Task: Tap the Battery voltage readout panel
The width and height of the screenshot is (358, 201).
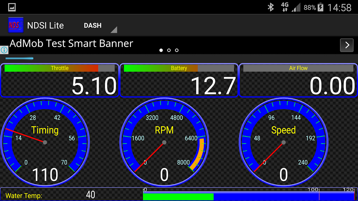Action: coord(179,80)
